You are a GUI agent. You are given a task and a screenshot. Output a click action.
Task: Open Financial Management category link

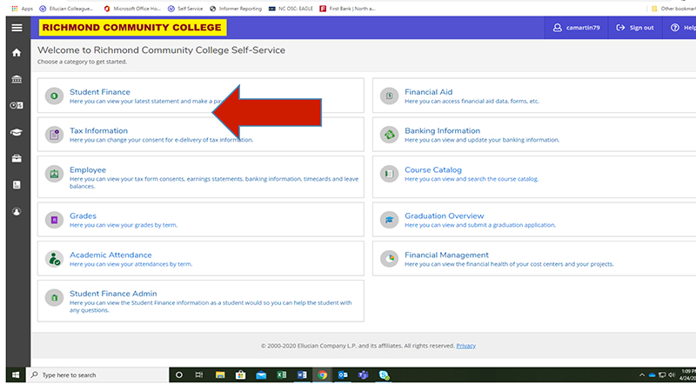pyautogui.click(x=446, y=255)
